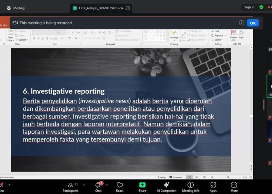Screen dimensions: 272x194
Task: Open the Participants panel
Action: pyautogui.click(x=70, y=187)
